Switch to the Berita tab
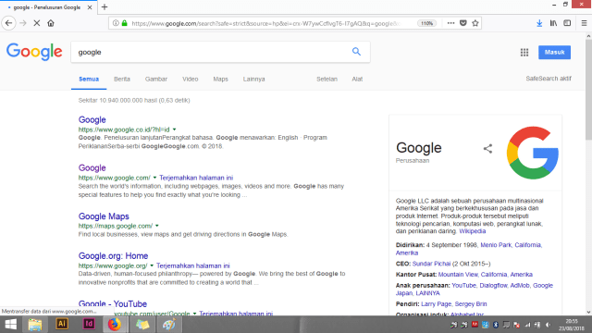Image resolution: width=592 pixels, height=333 pixels. coord(122,79)
